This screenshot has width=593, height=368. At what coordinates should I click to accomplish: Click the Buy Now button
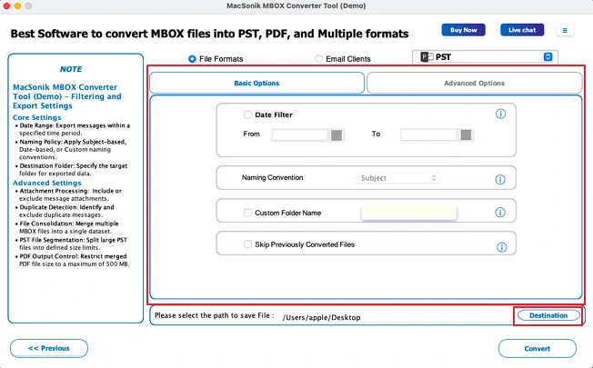click(x=463, y=30)
